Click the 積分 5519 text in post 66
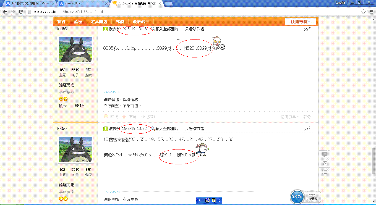Screen dimensions: 376x205 coord(71,106)
